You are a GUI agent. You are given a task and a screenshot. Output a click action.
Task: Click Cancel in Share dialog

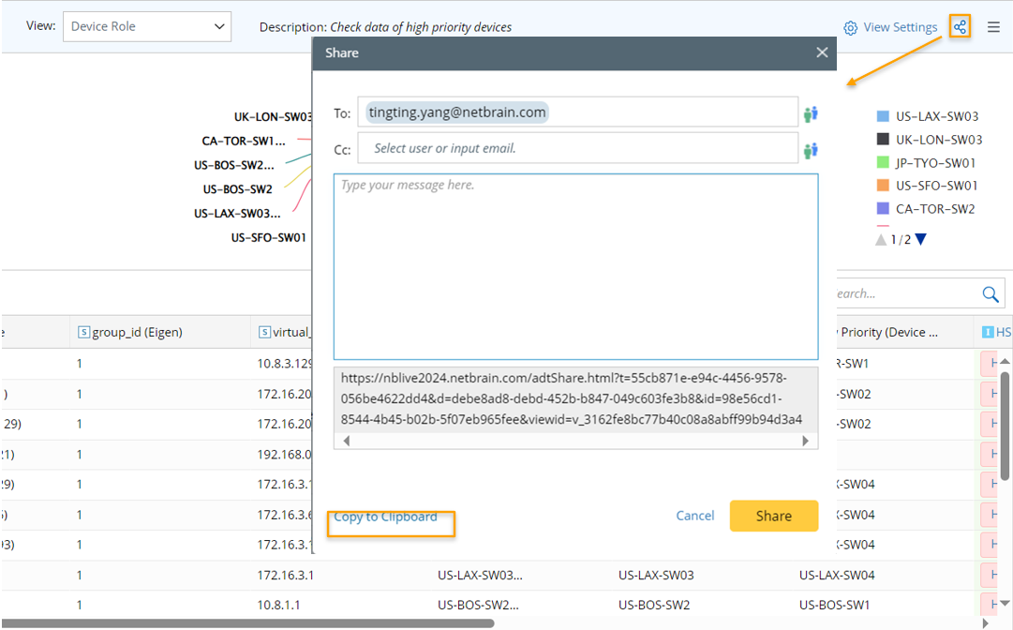[x=694, y=516]
